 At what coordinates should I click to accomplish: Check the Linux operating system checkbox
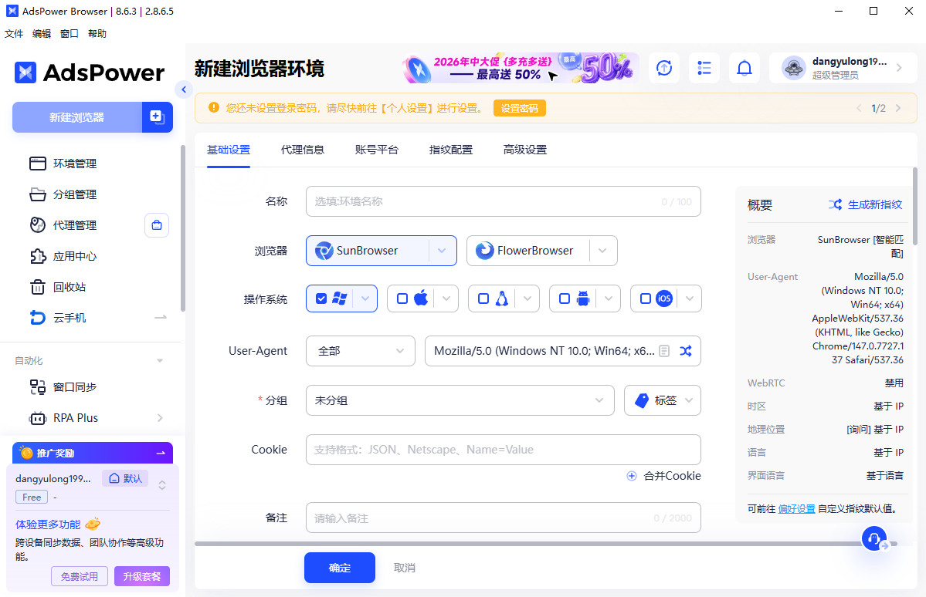[x=483, y=298]
